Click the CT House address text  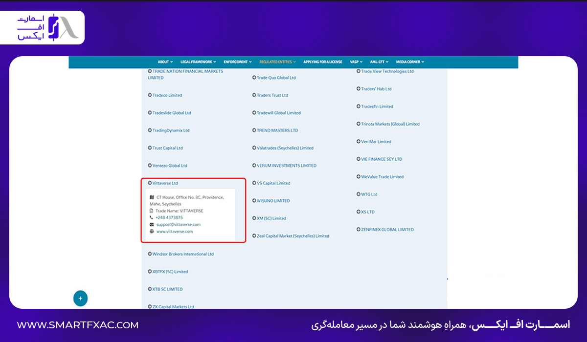187,201
